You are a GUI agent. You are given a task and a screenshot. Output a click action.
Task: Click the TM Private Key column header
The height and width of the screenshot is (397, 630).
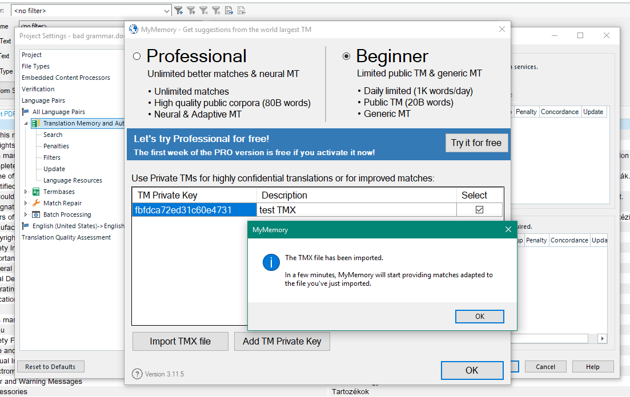point(194,196)
